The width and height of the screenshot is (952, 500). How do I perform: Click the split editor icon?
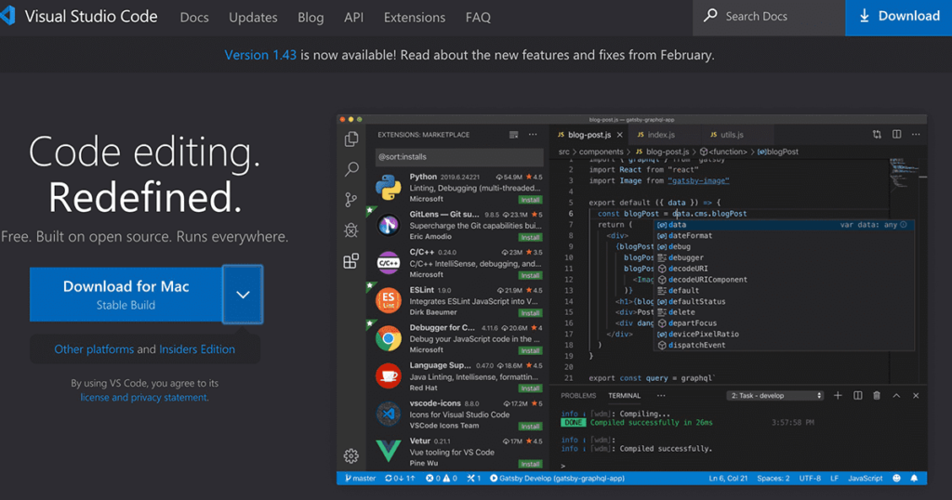(x=897, y=134)
